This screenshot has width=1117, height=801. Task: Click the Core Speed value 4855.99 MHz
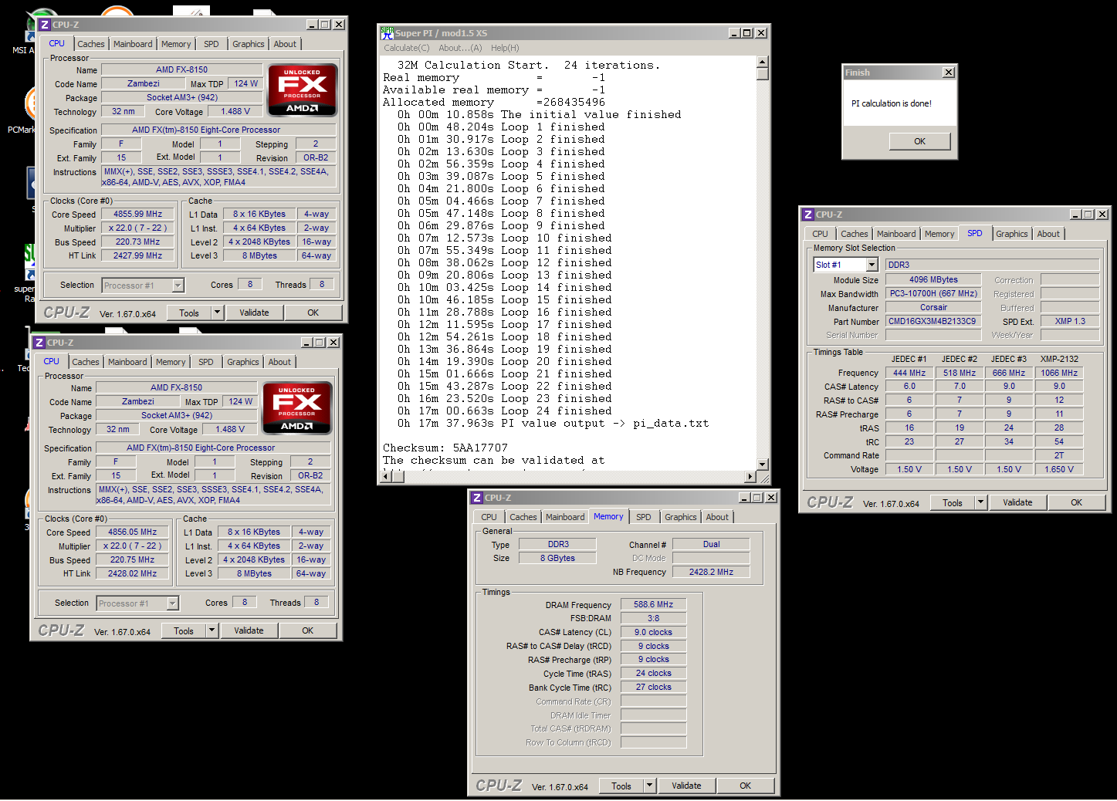138,214
